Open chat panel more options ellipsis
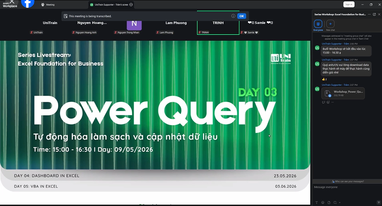The image size is (382, 206). pos(369,14)
